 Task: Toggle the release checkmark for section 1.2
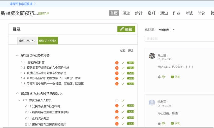(123, 68)
